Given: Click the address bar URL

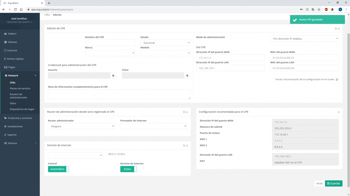Looking at the screenshot, I should click(x=52, y=10).
